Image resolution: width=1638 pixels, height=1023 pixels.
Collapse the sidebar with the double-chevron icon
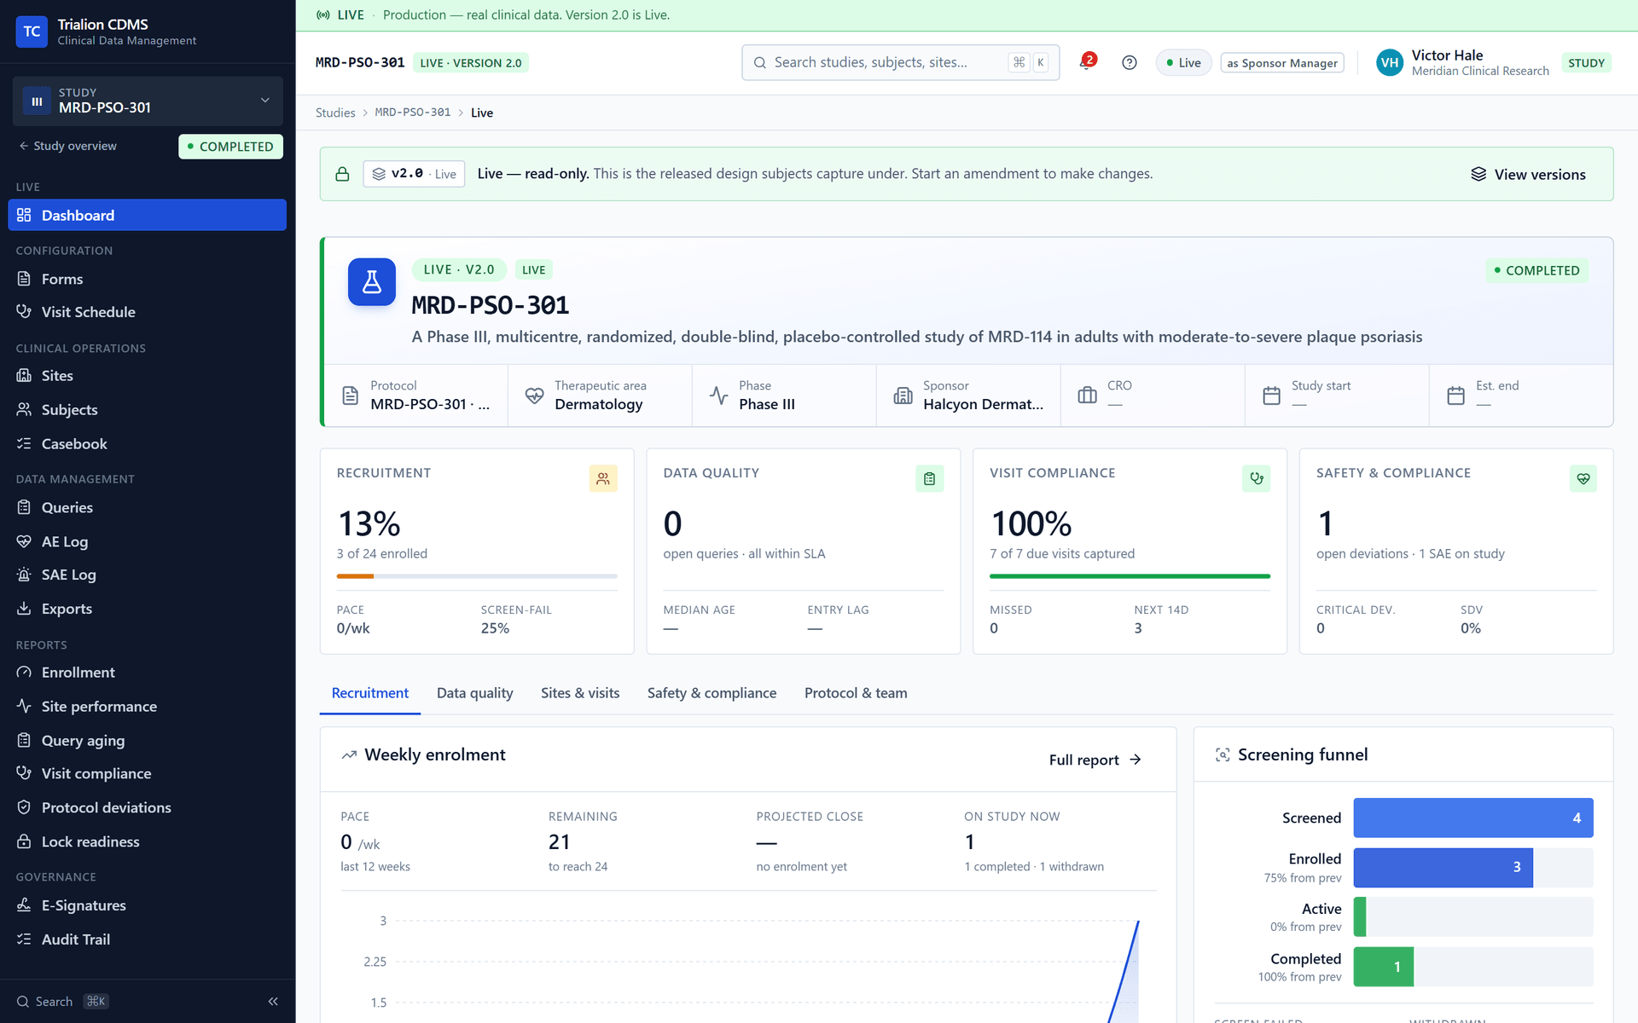pos(273,1001)
